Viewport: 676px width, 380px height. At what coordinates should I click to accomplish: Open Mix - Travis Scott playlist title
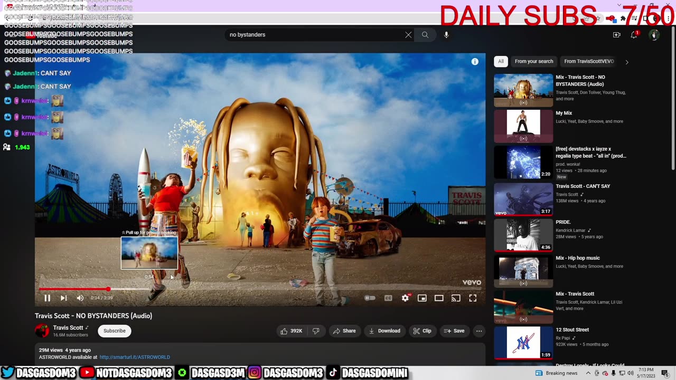coord(575,294)
